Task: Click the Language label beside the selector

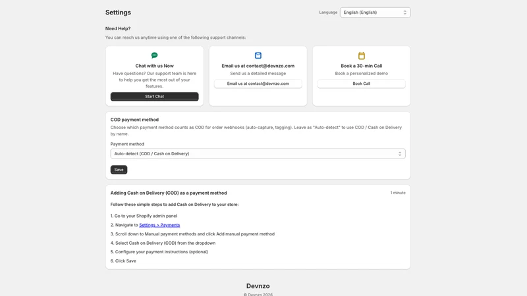Action: pos(328,12)
